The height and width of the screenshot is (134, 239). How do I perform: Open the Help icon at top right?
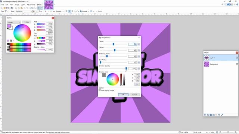pyautogui.click(x=238, y=4)
